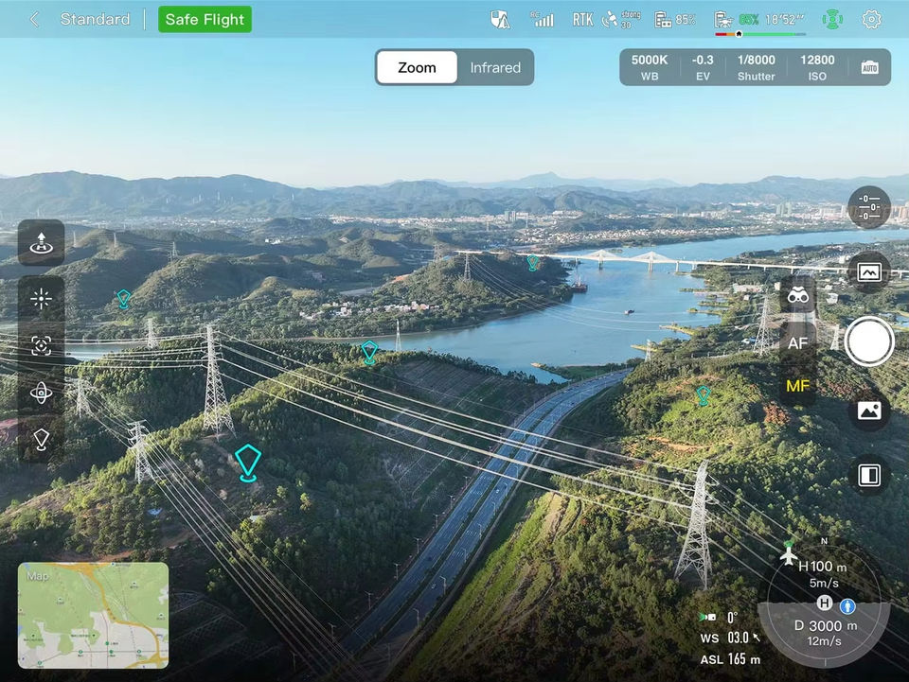The image size is (909, 682).
Task: Switch to the Infrared camera view
Action: pos(495,67)
